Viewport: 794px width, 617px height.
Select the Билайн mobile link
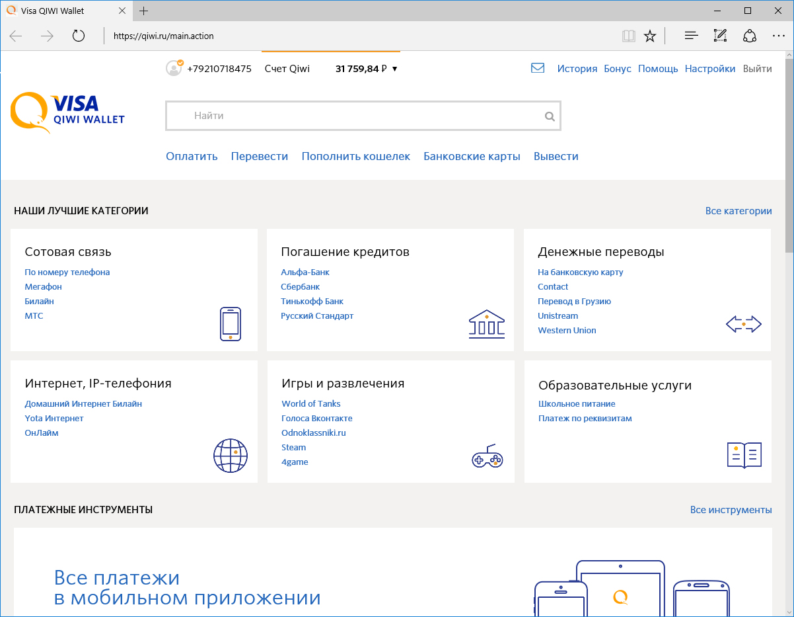coord(40,301)
